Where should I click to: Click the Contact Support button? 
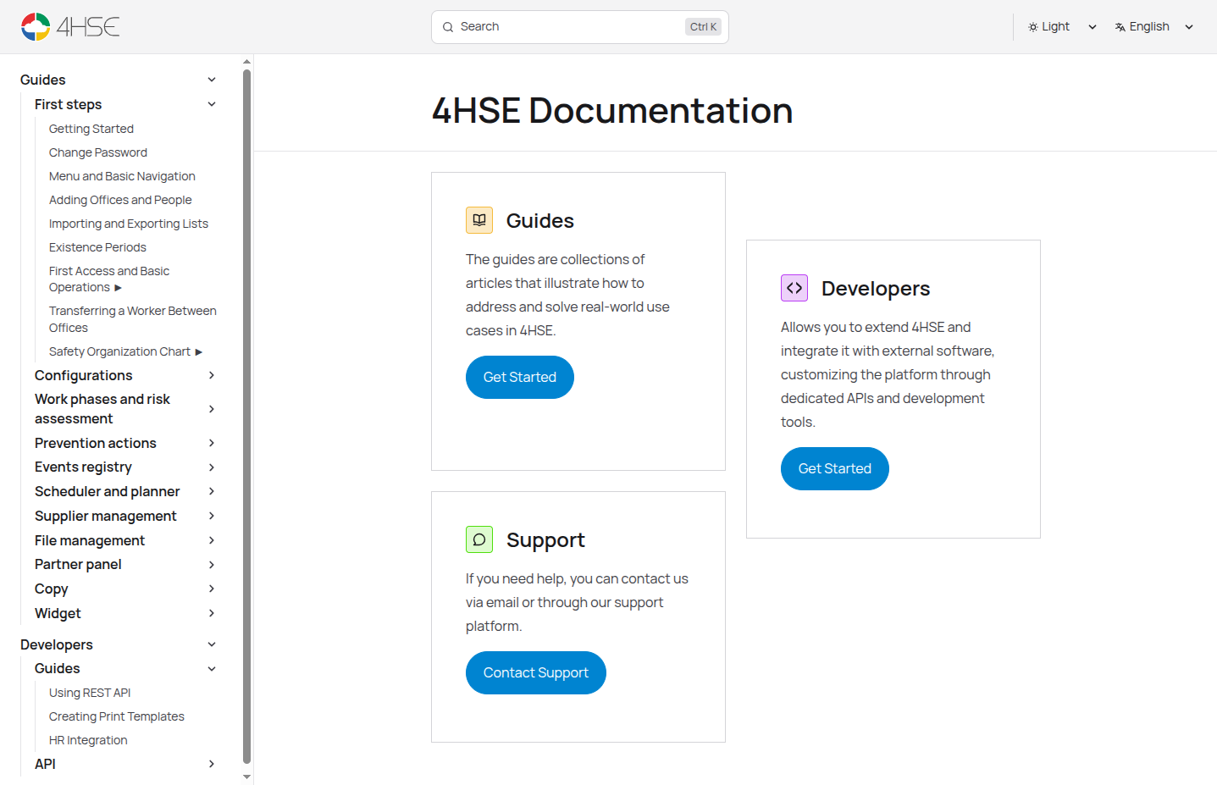click(536, 672)
